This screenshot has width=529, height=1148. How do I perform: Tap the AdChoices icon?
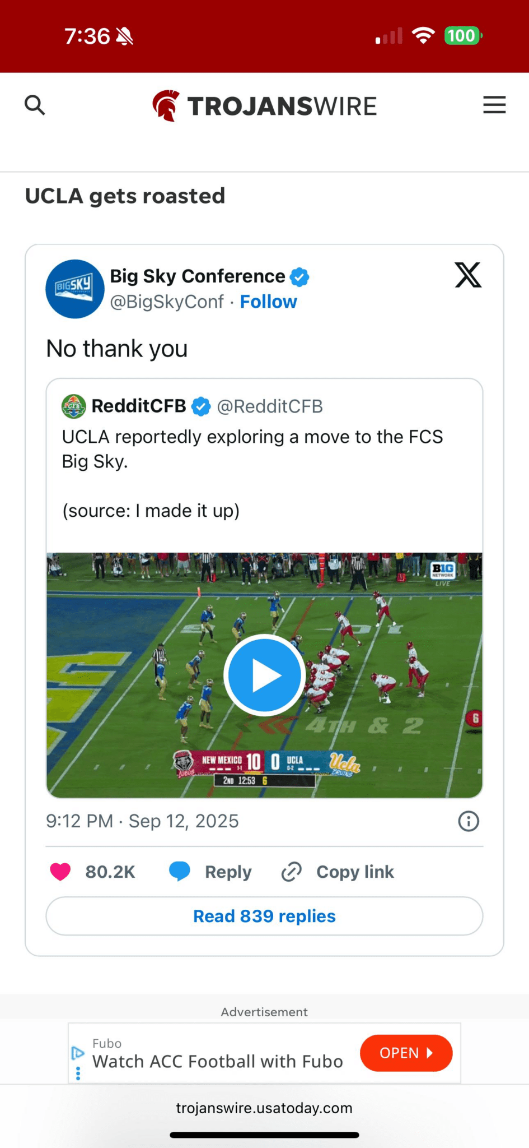(x=77, y=1053)
